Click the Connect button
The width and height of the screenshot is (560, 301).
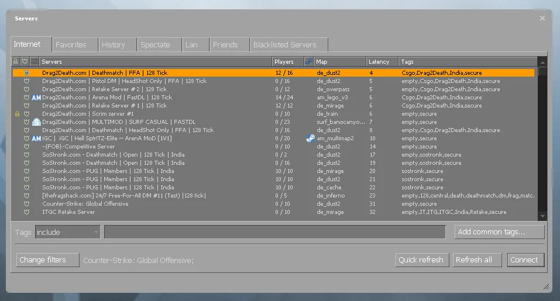525,260
